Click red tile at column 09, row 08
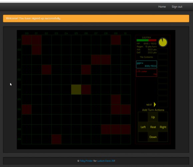Screen dimensions: 193x167 [116, 129]
